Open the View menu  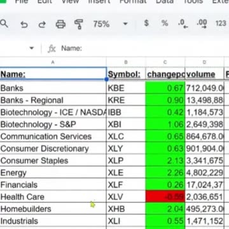tap(70, 1)
